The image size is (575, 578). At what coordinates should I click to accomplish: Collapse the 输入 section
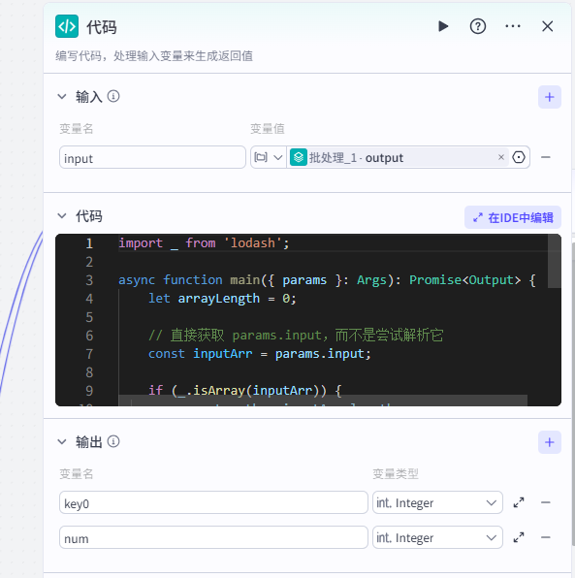[x=62, y=97]
